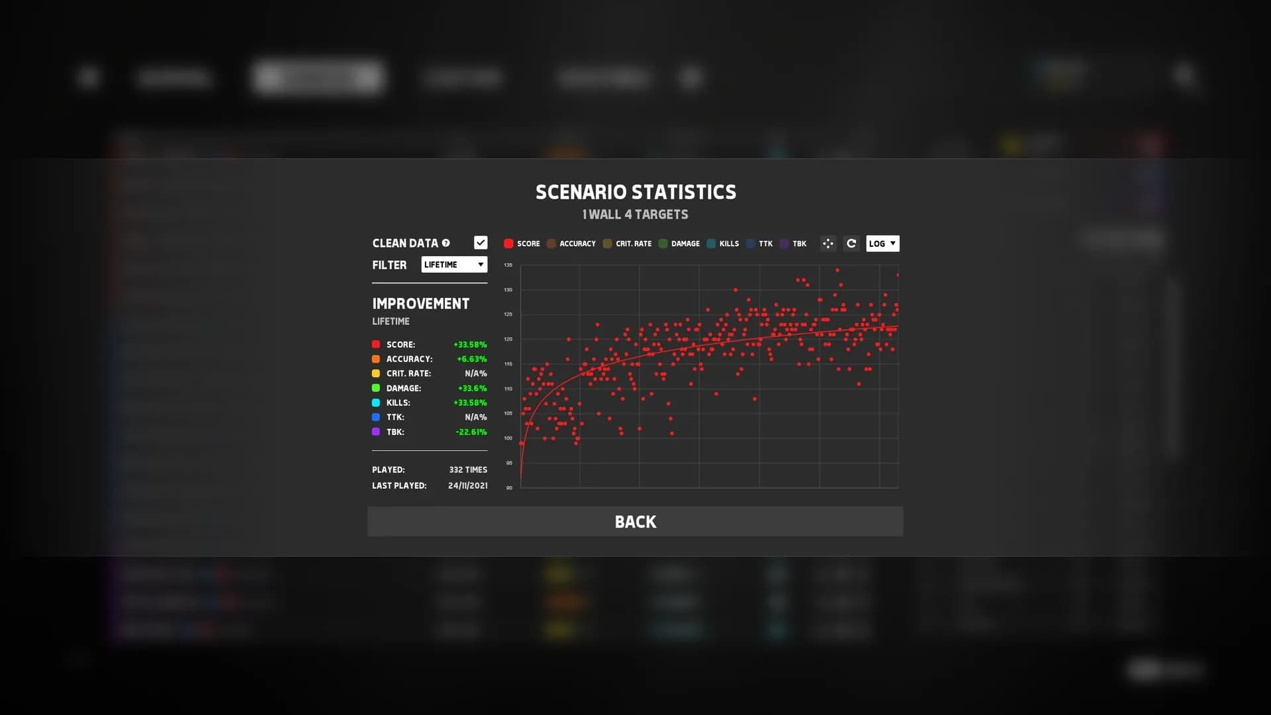Click the Clean Data help question mark icon
Viewport: 1271px width, 715px height.
(x=446, y=243)
